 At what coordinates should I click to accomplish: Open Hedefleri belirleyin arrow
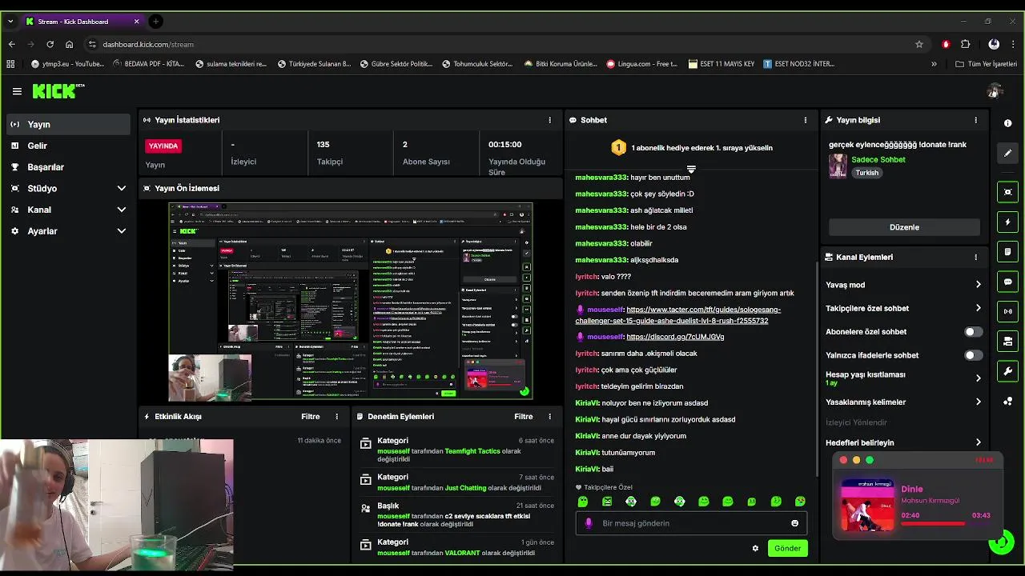click(x=978, y=442)
